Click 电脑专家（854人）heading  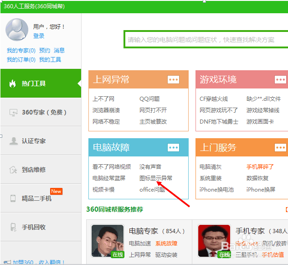(157, 231)
